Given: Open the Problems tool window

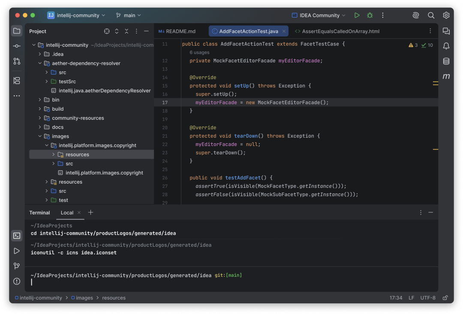Looking at the screenshot, I should coord(16,282).
